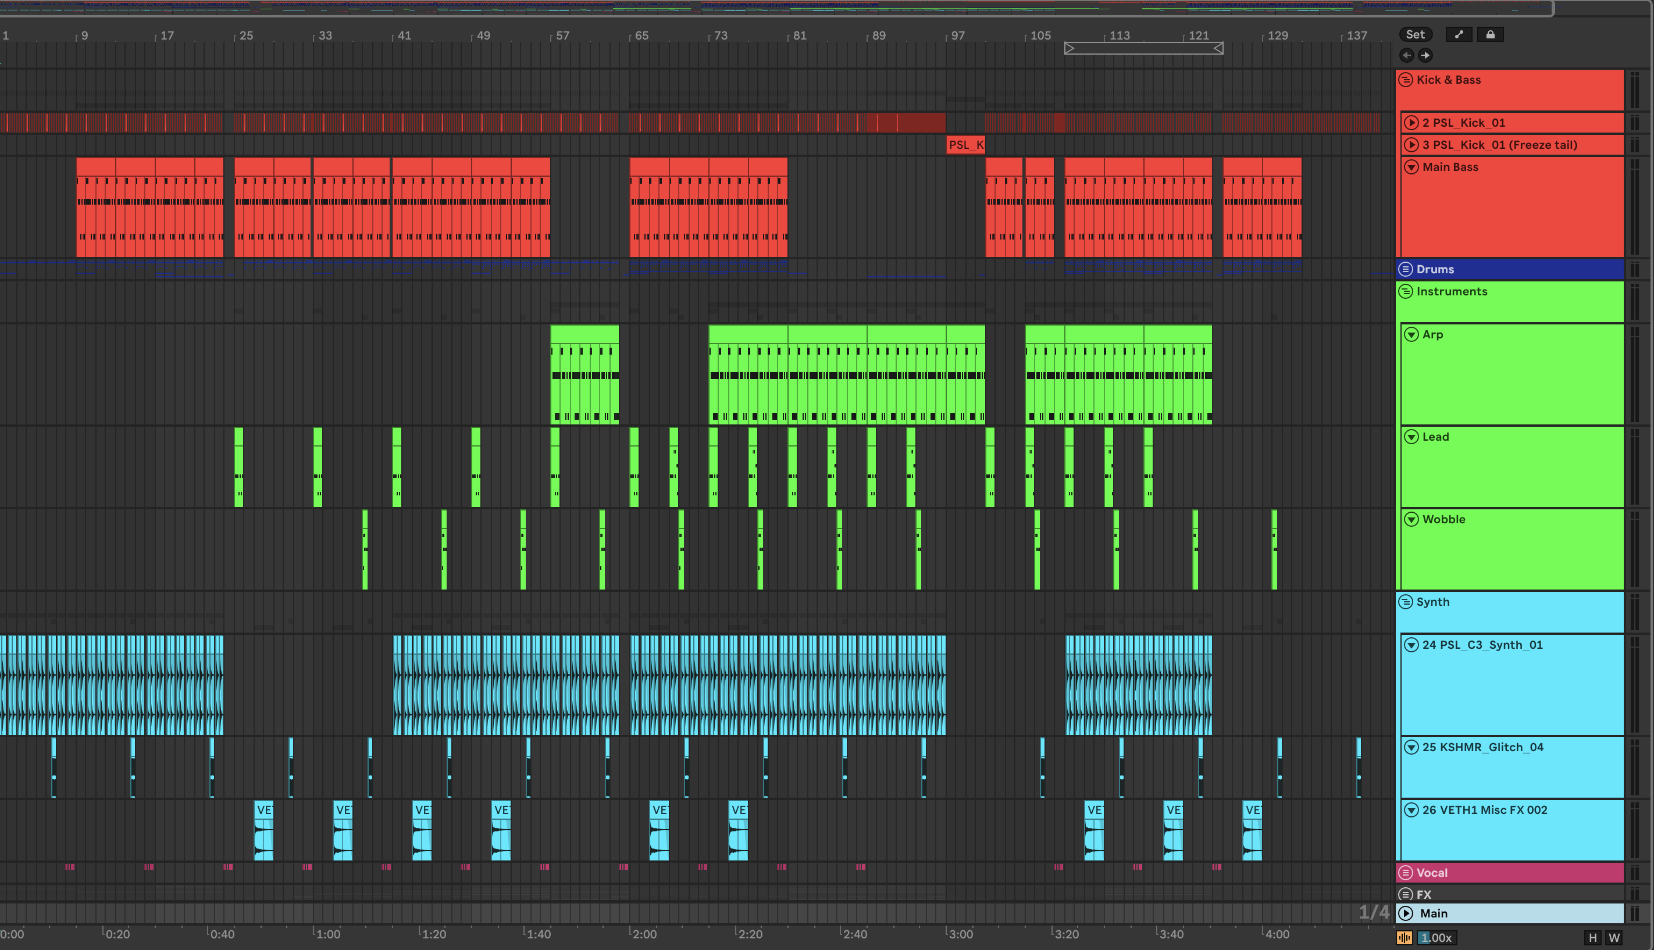Click the Arp track level meter
Viewport: 1654px width, 950px height.
pyautogui.click(x=1634, y=374)
